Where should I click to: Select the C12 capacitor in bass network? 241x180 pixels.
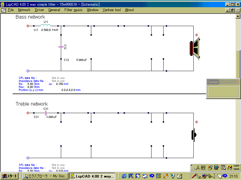61,46
